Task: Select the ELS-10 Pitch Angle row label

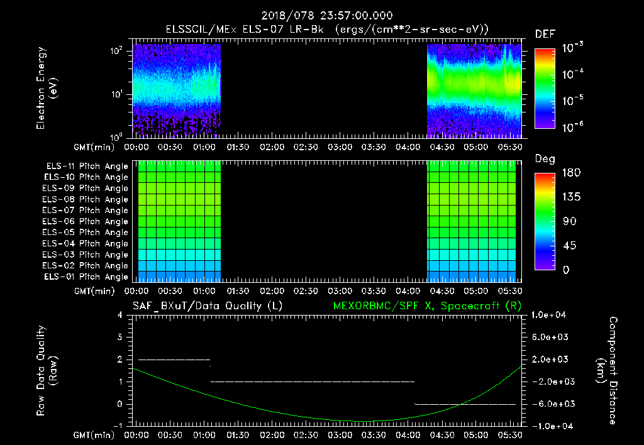Action: pyautogui.click(x=86, y=177)
